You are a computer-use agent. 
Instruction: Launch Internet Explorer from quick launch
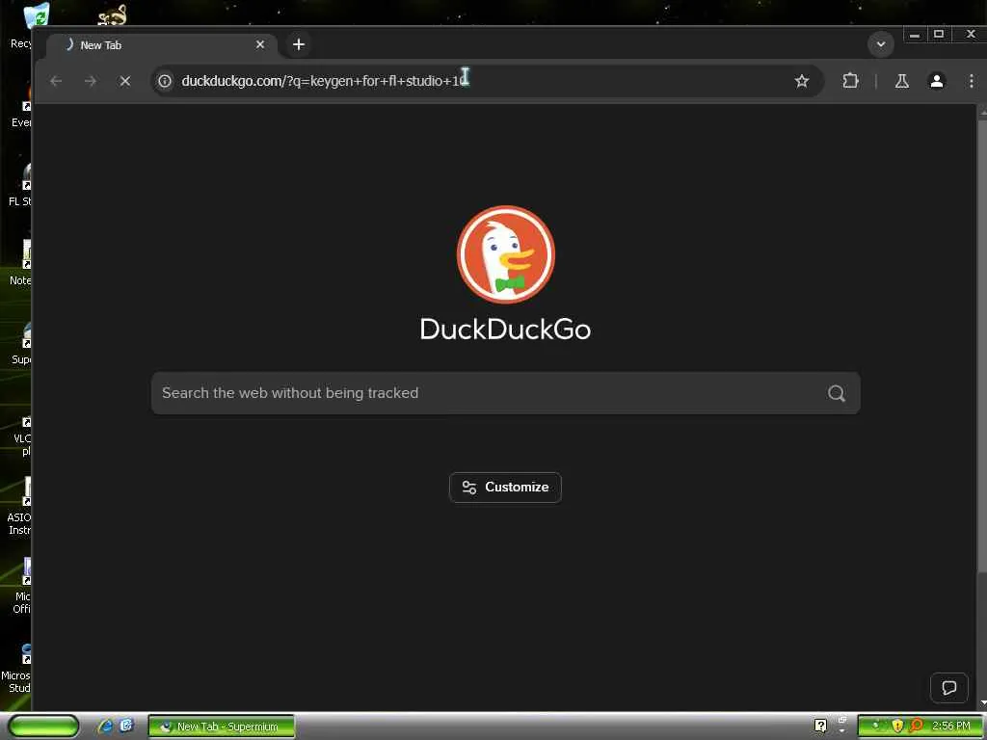click(x=105, y=727)
